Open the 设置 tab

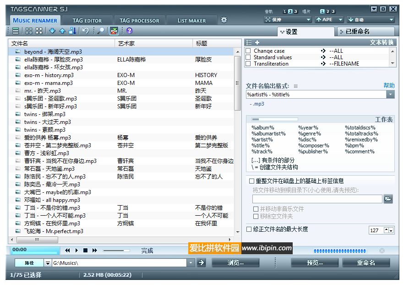306,32
